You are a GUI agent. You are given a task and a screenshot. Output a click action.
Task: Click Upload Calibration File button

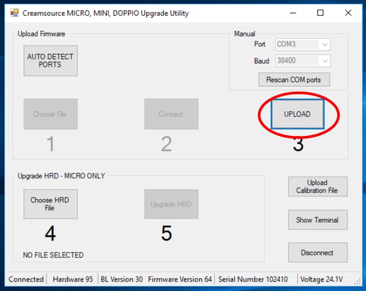pos(318,186)
